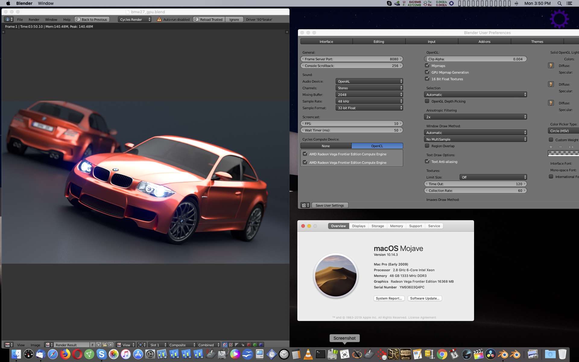Image resolution: width=579 pixels, height=362 pixels.
Task: Click the open image folder icon
Action: coord(105,345)
